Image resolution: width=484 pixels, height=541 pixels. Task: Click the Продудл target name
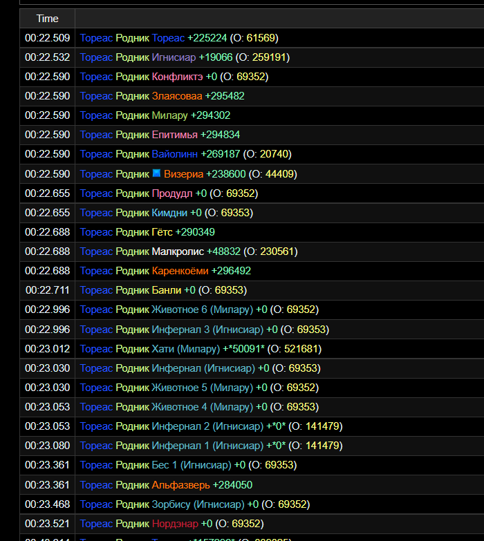pyautogui.click(x=172, y=193)
